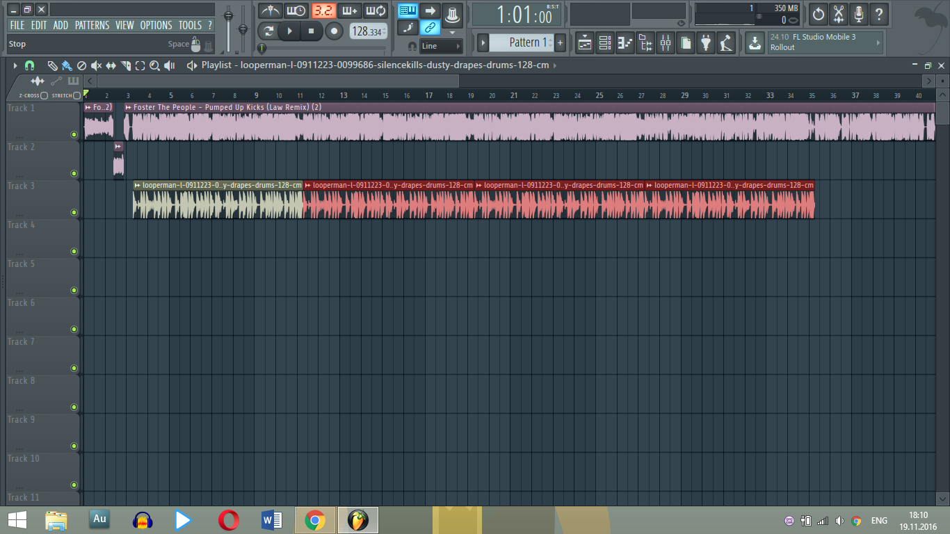Mute Track 3 with its green switch
This screenshot has width=950, height=534.
(74, 213)
